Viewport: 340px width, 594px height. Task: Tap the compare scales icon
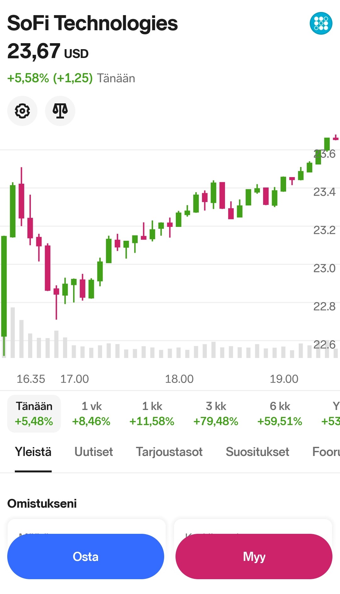(x=60, y=111)
